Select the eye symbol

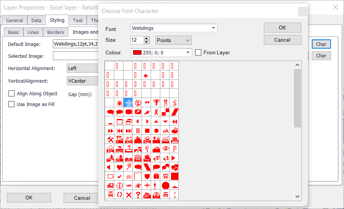[165, 149]
